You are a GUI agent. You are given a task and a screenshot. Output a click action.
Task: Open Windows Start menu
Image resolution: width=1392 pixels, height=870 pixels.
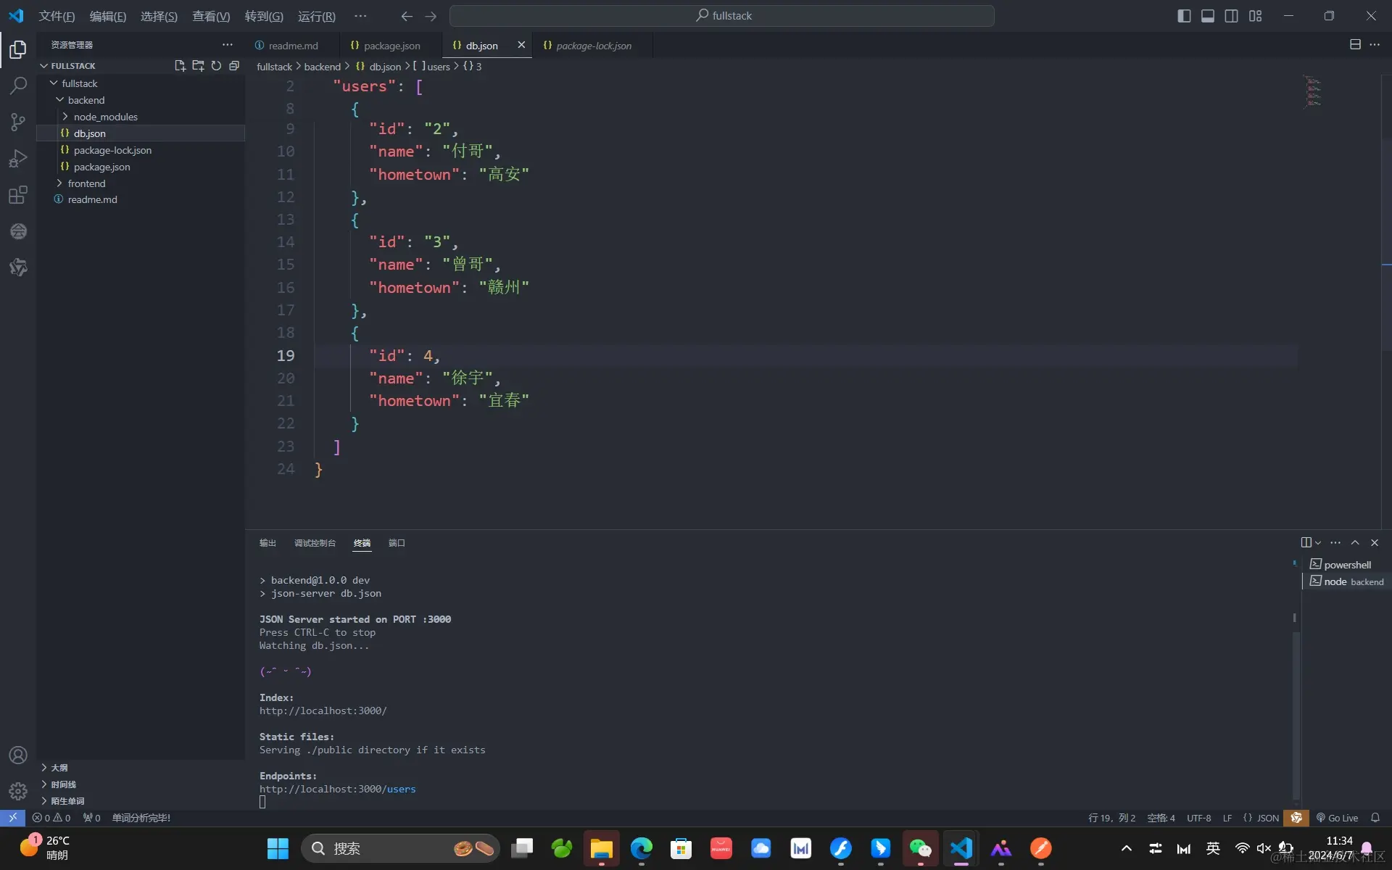tap(278, 848)
